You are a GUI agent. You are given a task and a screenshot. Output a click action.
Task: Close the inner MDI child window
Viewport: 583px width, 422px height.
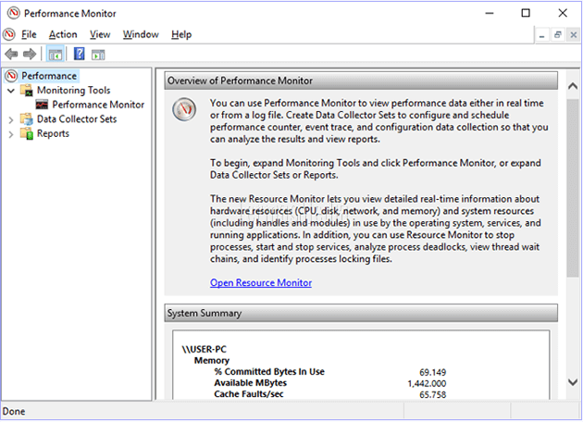tap(574, 35)
